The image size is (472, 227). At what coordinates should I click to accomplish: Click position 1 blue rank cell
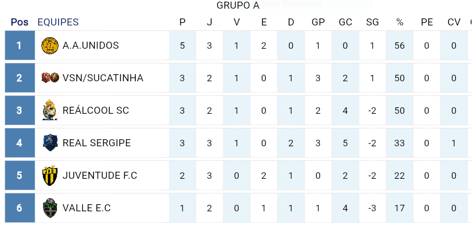pyautogui.click(x=19, y=46)
